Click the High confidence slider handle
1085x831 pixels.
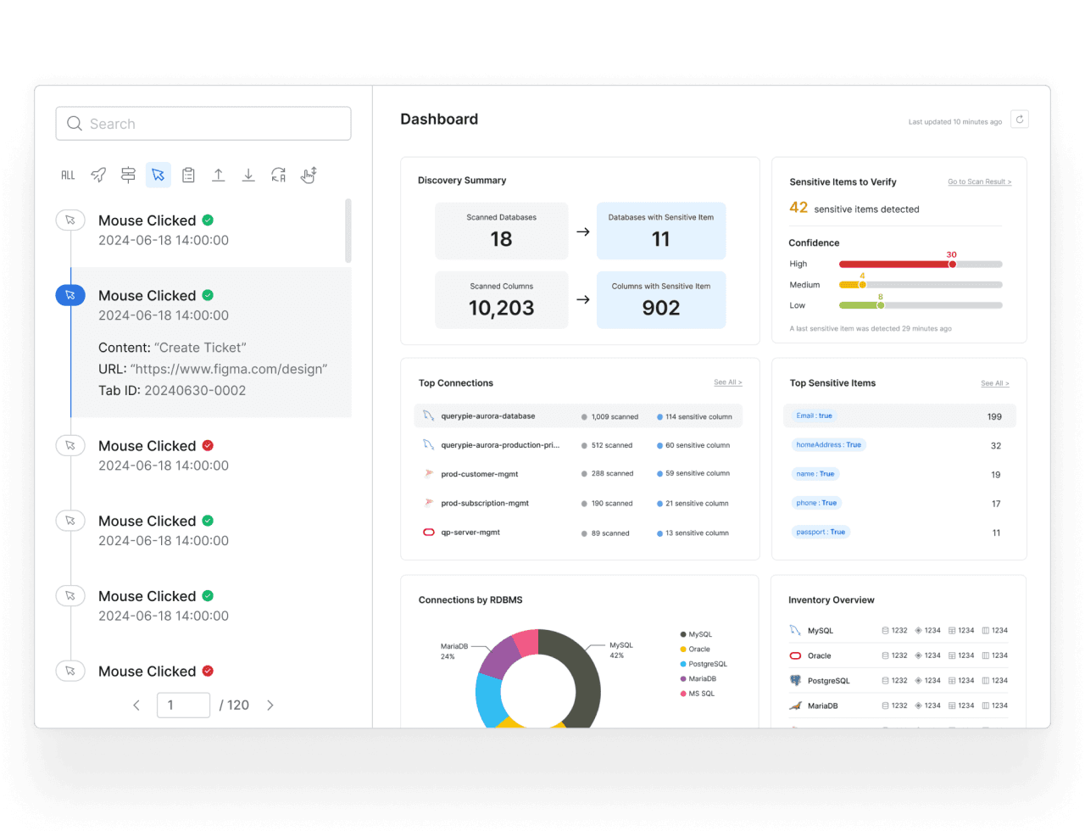(x=952, y=264)
